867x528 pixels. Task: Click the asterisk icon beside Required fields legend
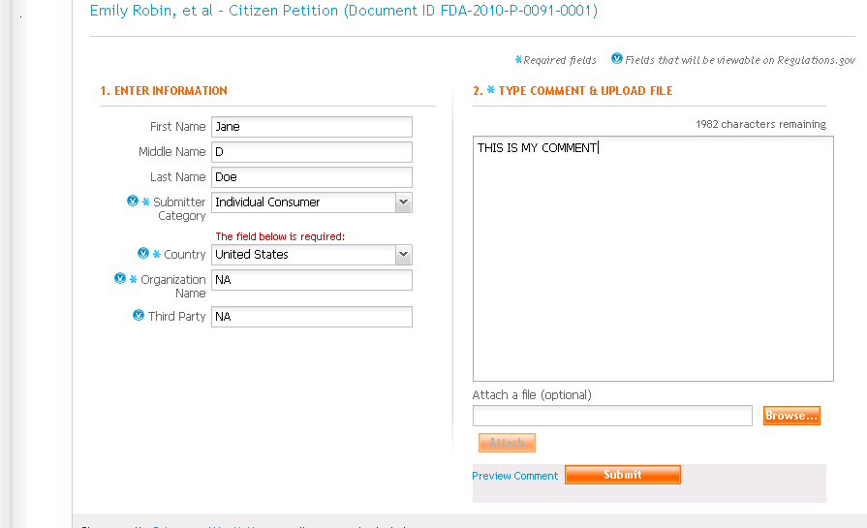pos(518,60)
